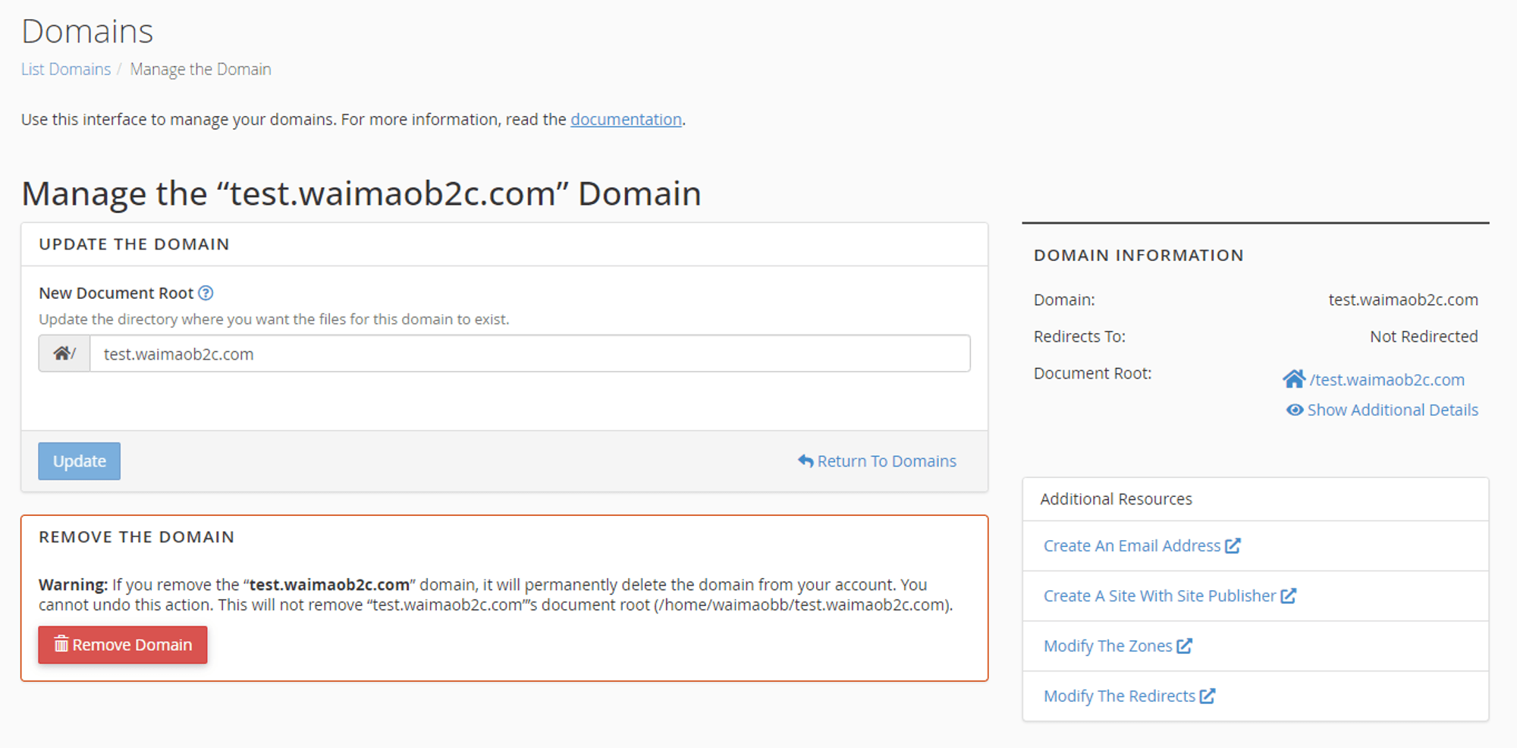Image resolution: width=1517 pixels, height=748 pixels.
Task: Focus the New Document Root text field
Action: click(x=529, y=354)
